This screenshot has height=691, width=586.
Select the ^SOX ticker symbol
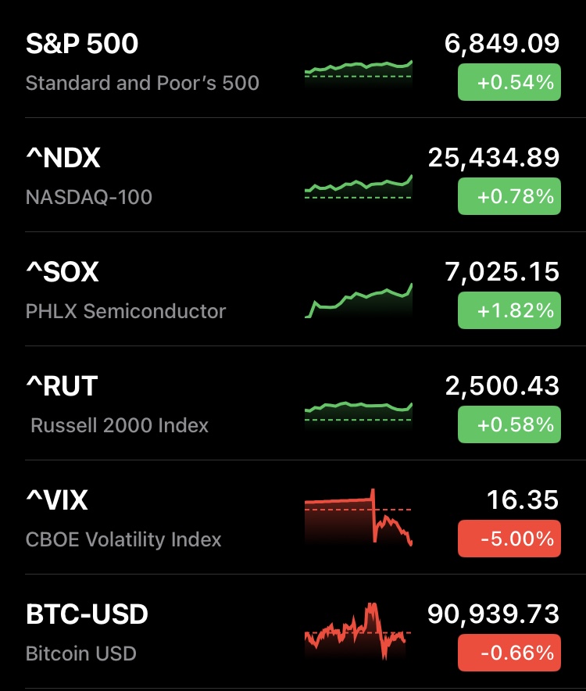pyautogui.click(x=63, y=273)
